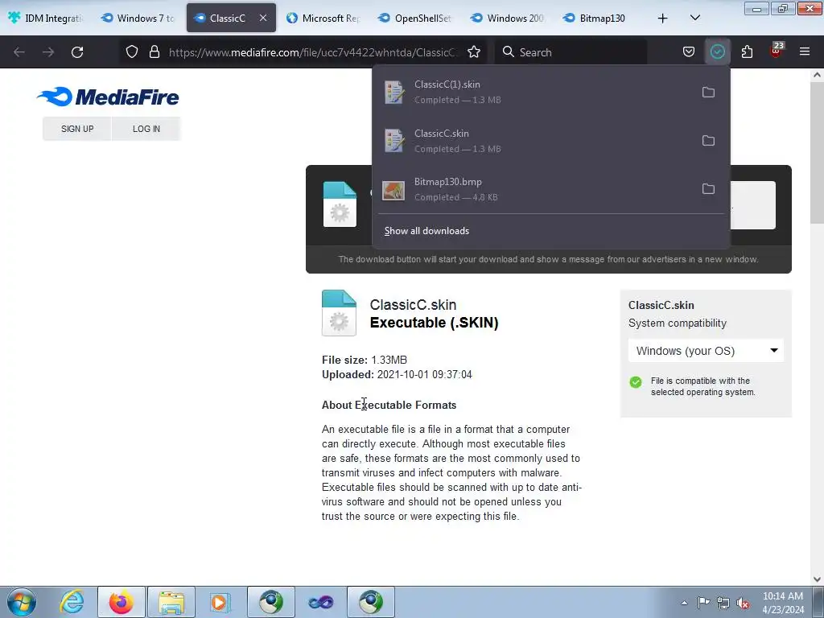824x618 pixels.
Task: Click the About Executable Formats heading
Action: (x=389, y=406)
